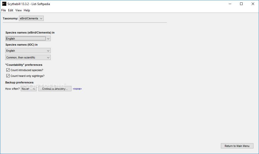Maximize the Scythebill window
Viewport: 259px width, 154px height.
click(x=241, y=4)
